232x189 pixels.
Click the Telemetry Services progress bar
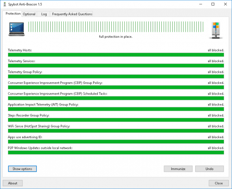tap(116, 65)
